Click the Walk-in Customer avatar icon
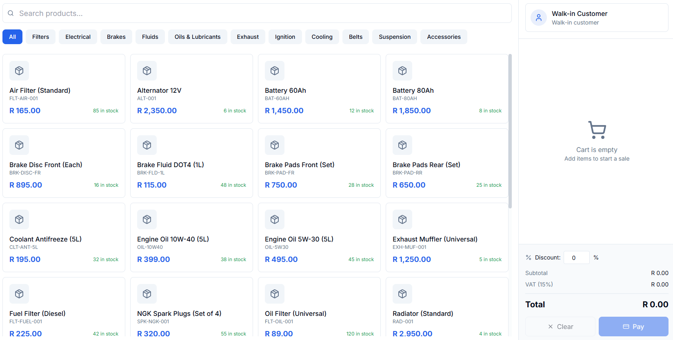 click(x=539, y=18)
